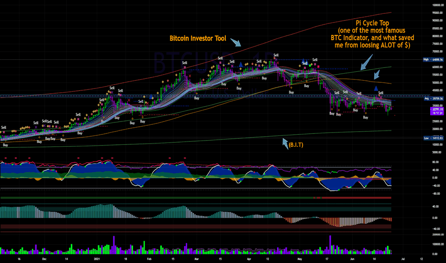Click the 18 date label on time axis
This screenshot has height=263, width=446.
[x=125, y=259]
